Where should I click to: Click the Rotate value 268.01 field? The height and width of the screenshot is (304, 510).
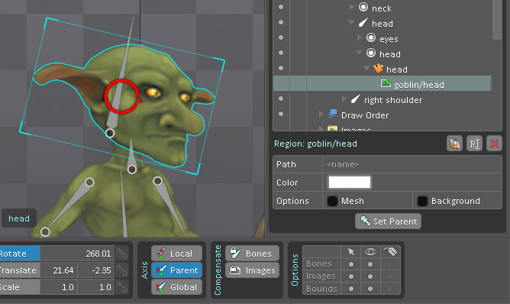(x=77, y=254)
